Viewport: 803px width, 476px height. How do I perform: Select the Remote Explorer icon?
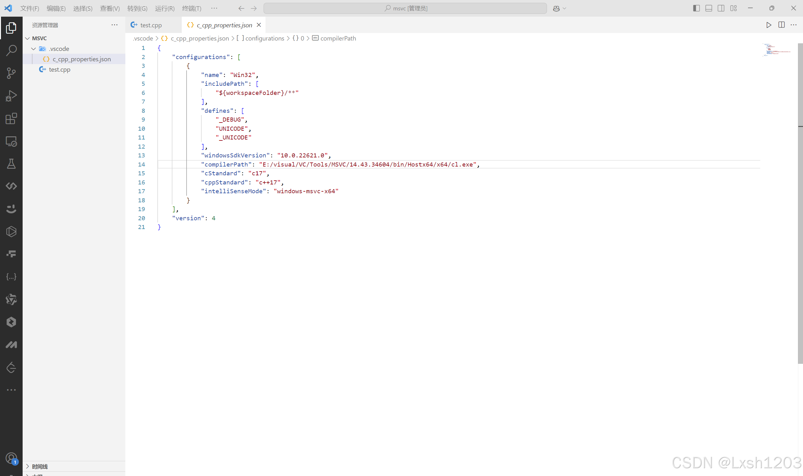pos(11,141)
